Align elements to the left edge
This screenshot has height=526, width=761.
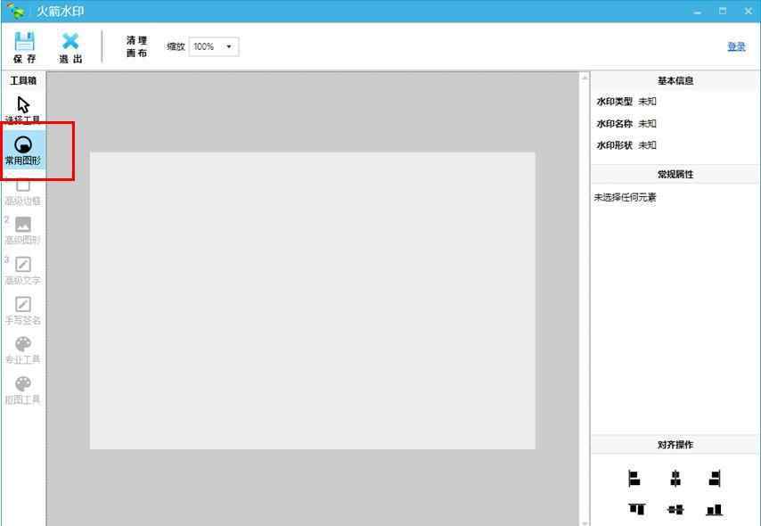pos(634,479)
